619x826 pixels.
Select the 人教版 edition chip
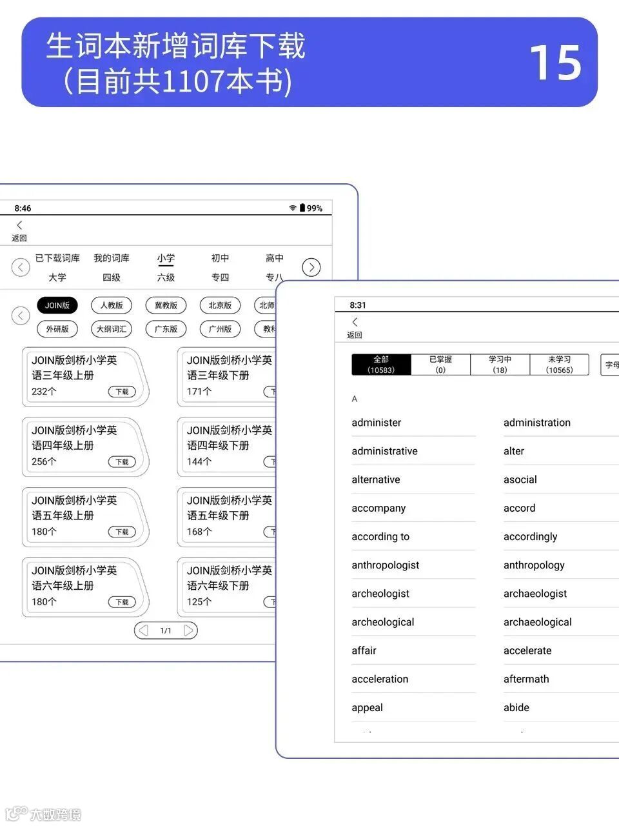pos(112,305)
